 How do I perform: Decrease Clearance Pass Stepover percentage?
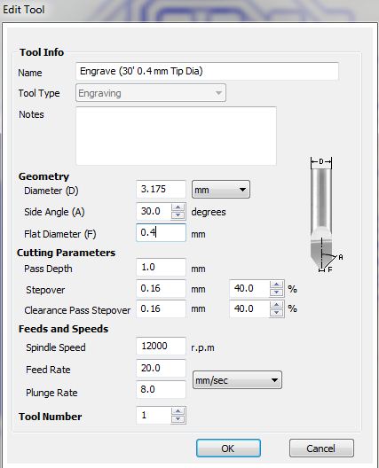(x=277, y=313)
